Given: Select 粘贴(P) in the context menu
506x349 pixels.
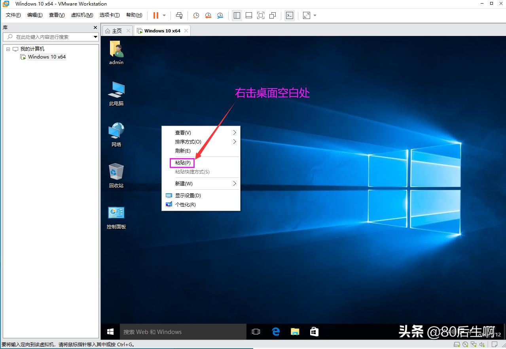Looking at the screenshot, I should [183, 163].
